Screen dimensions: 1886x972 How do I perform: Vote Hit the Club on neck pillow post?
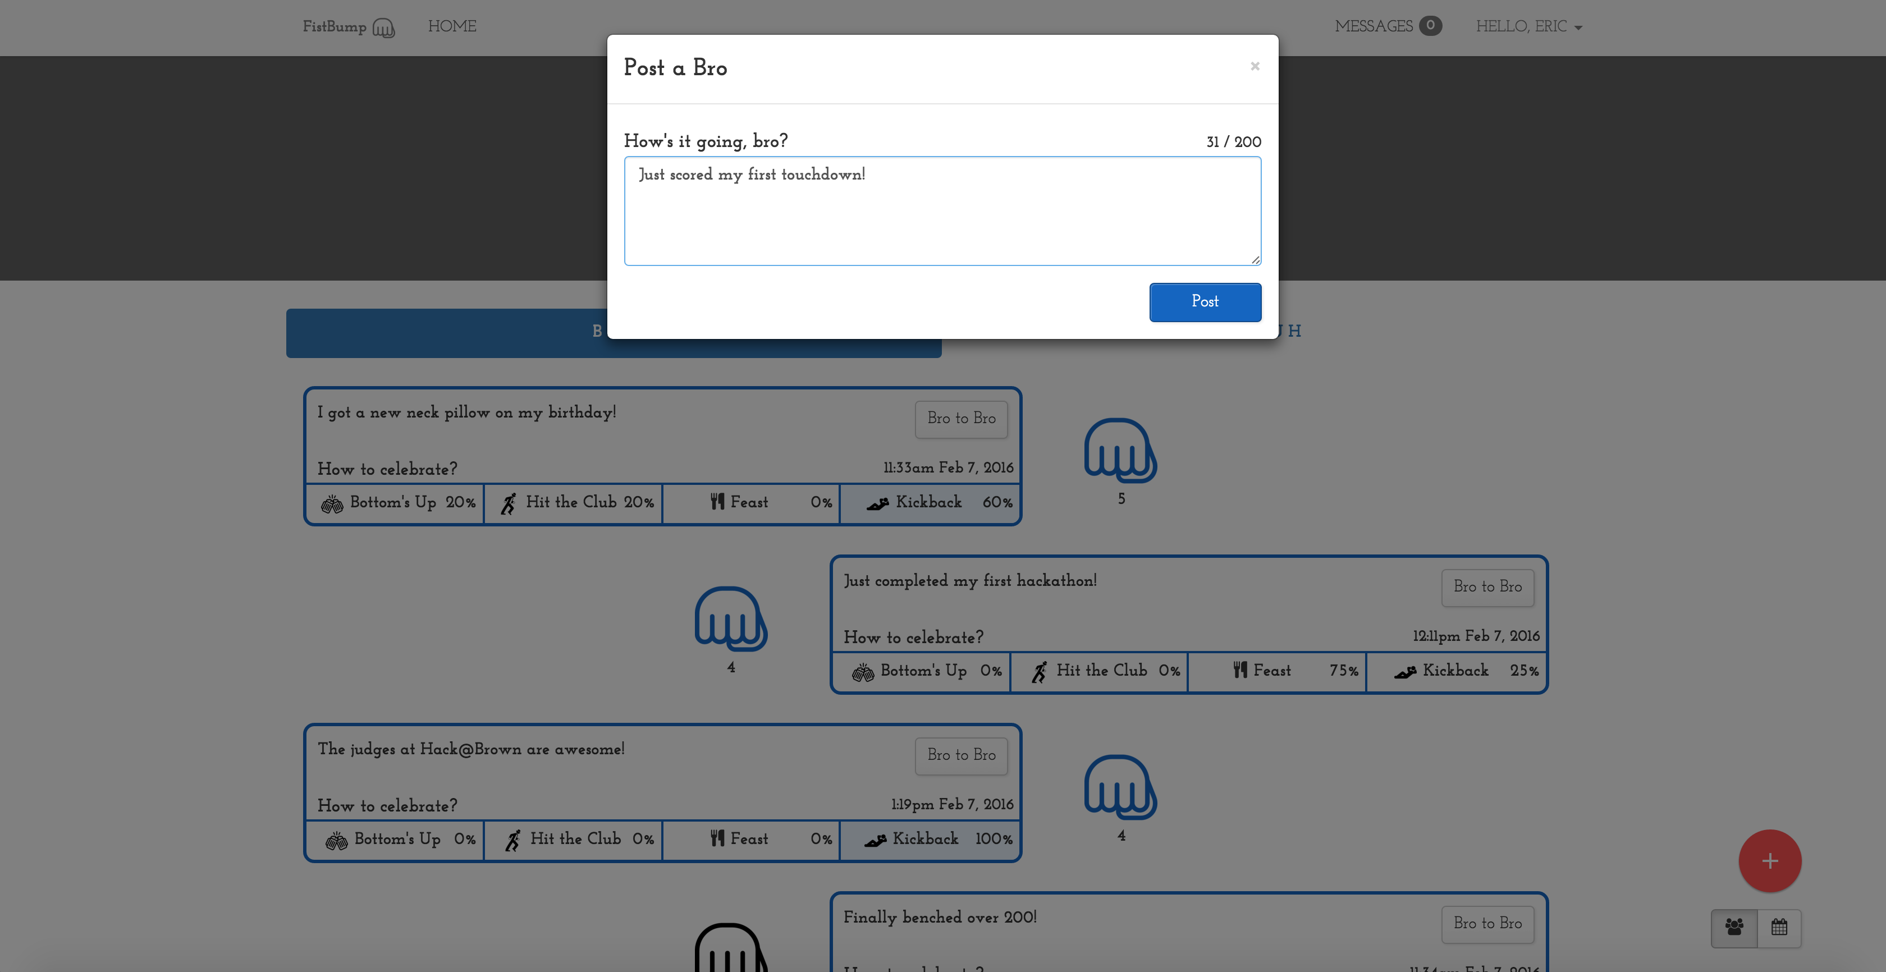tap(573, 503)
